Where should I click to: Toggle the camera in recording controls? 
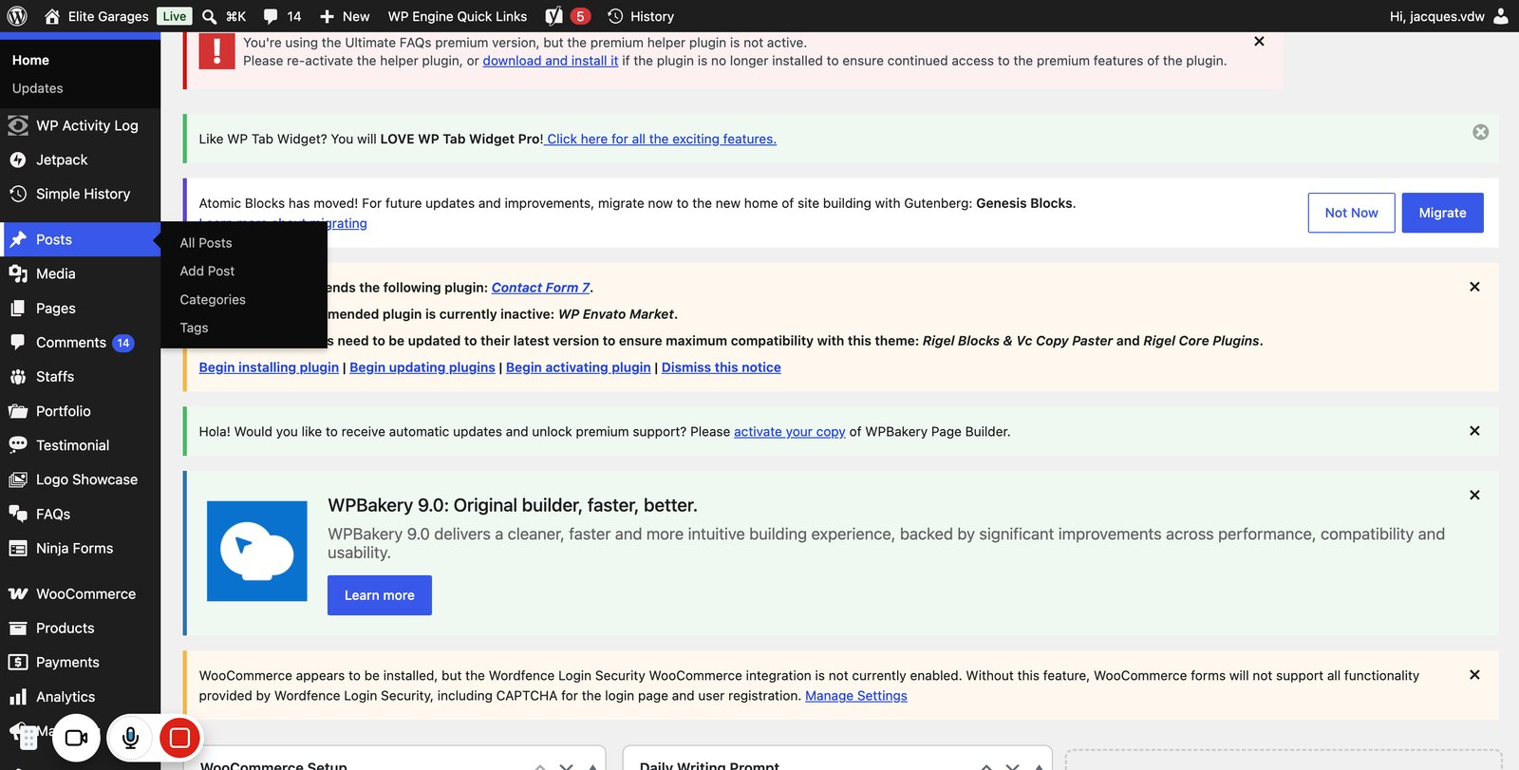76,738
